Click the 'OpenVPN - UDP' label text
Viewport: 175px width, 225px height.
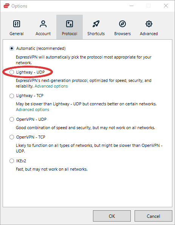coord(31,119)
